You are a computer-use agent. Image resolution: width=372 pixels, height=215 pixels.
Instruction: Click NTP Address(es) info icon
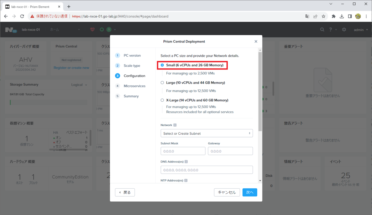pyautogui.click(x=186, y=180)
